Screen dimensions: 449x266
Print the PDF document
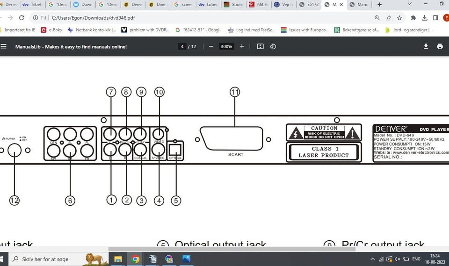coord(440,47)
